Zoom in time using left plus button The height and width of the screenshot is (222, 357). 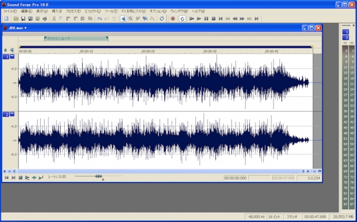5,171
